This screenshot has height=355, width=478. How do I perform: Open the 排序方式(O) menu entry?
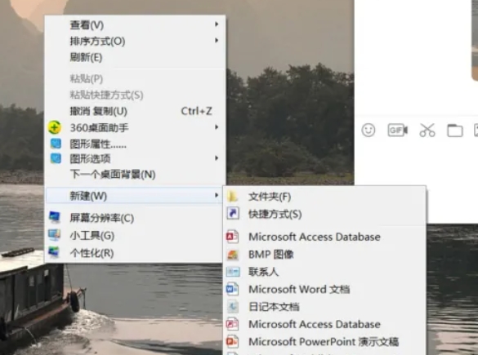[x=135, y=41]
